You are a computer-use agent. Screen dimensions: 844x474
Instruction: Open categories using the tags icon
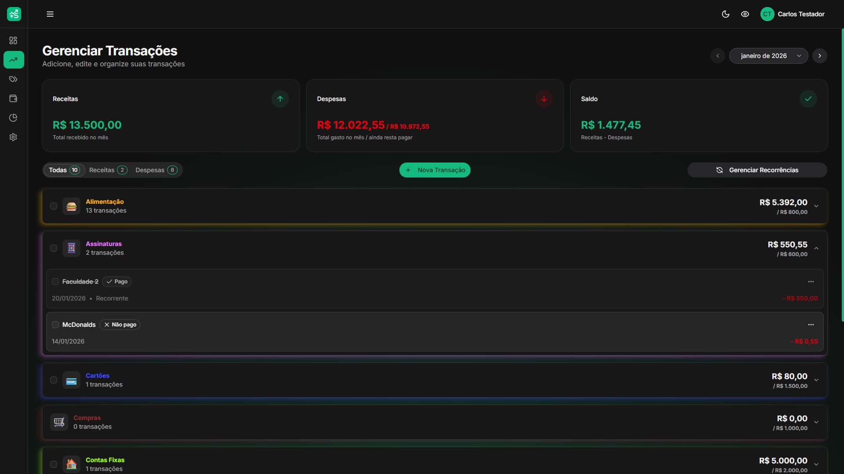tap(13, 79)
